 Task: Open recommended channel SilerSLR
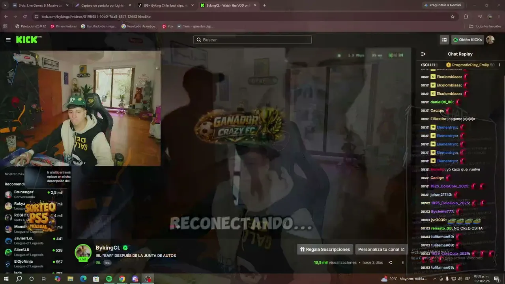pyautogui.click(x=34, y=252)
